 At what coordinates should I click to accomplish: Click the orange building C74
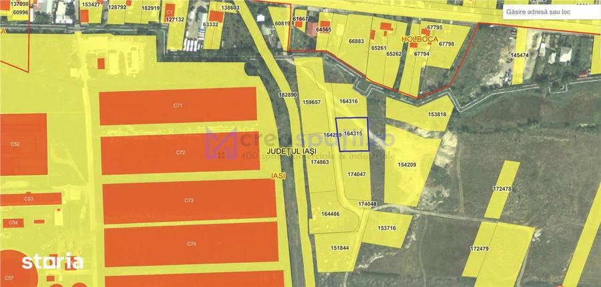tap(191, 244)
